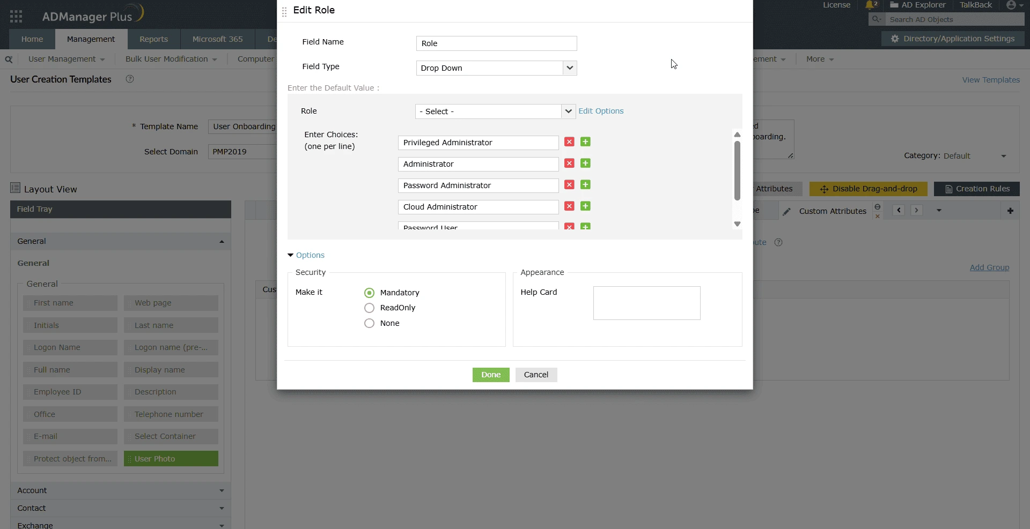1030x529 pixels.
Task: Switch to the Microsoft 365 tab
Action: (x=217, y=39)
